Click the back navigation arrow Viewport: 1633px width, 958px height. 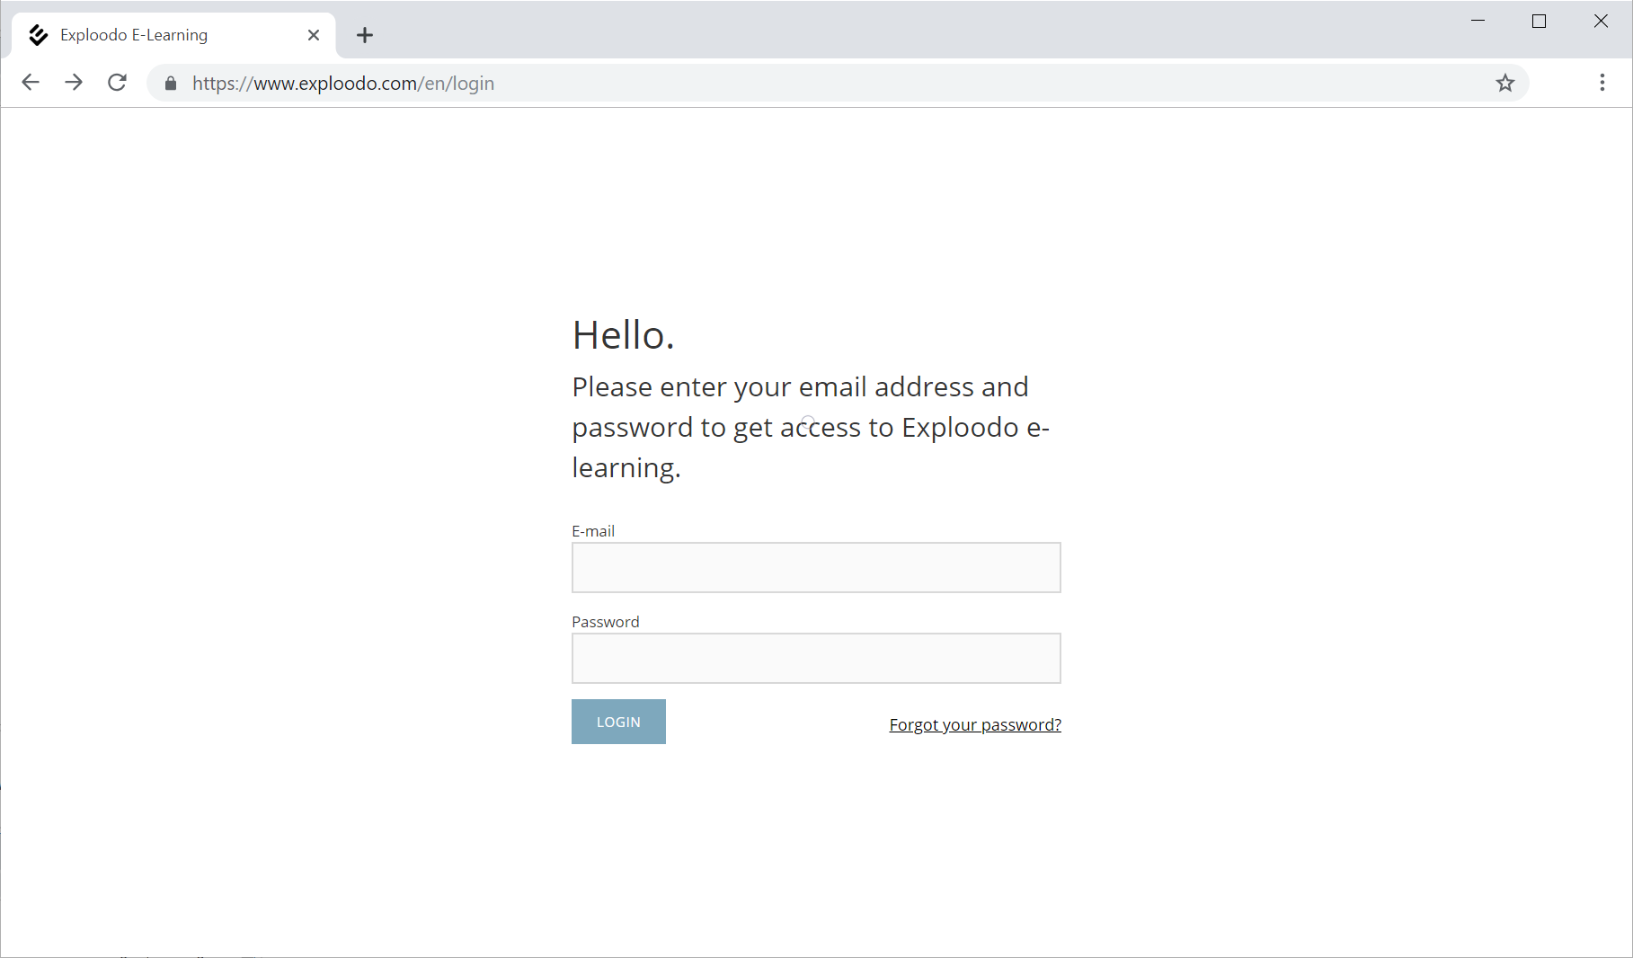(x=31, y=83)
